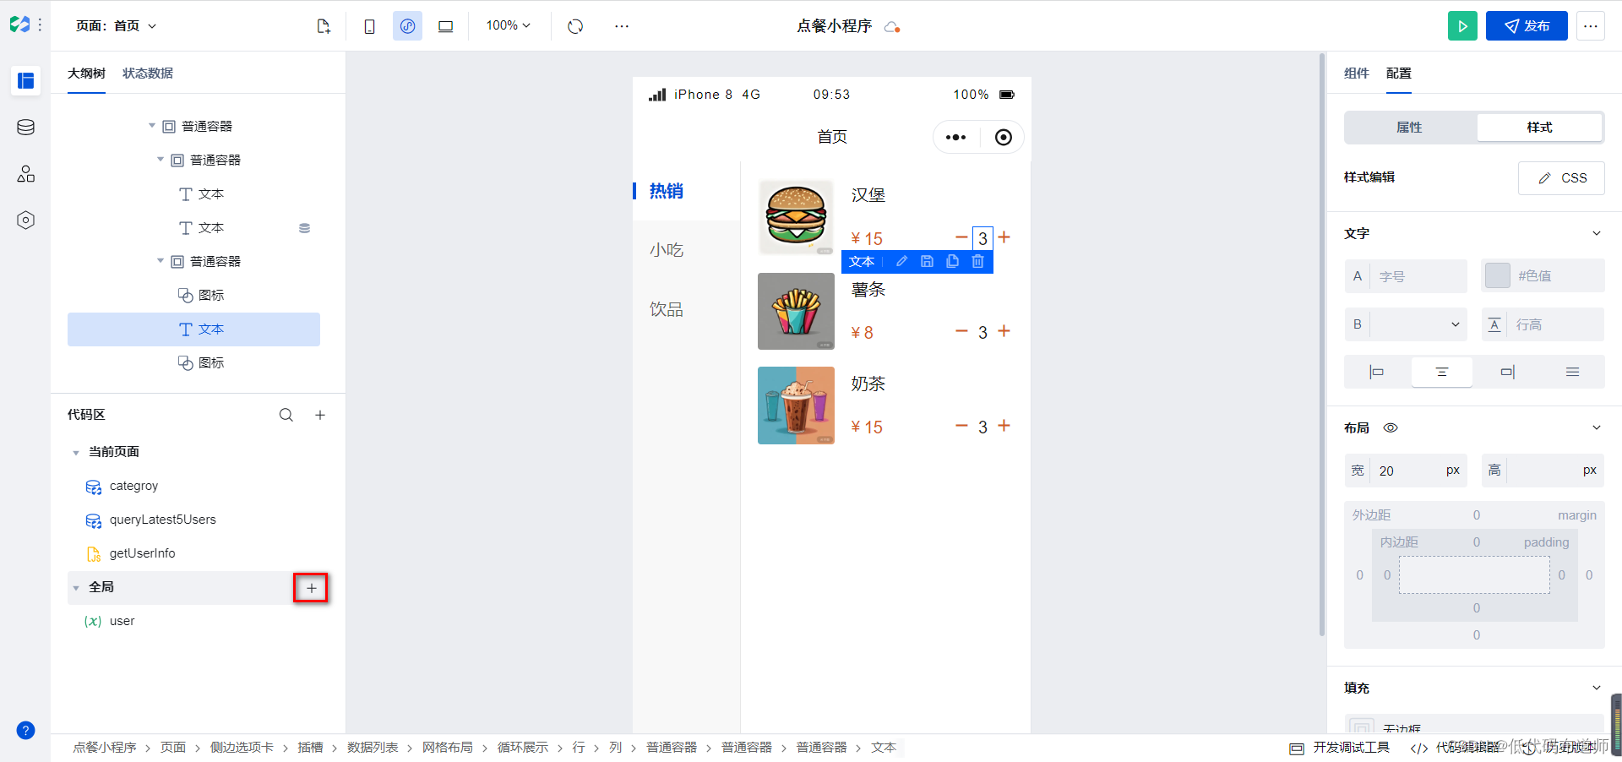Open the users and roles sidebar icon
The image size is (1622, 762).
coord(25,174)
